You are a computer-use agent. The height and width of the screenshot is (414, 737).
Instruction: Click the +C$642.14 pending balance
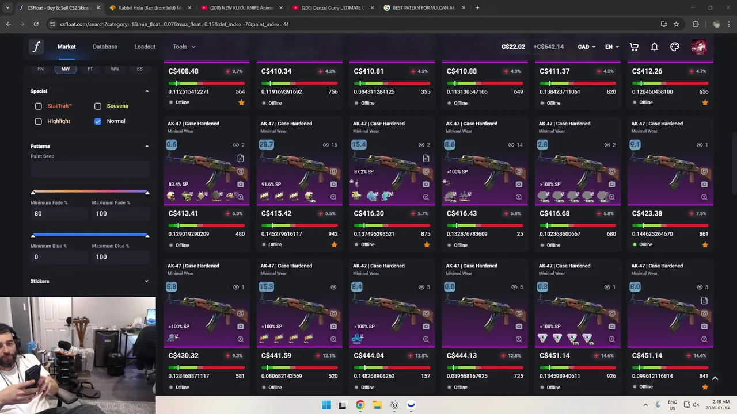tap(548, 47)
